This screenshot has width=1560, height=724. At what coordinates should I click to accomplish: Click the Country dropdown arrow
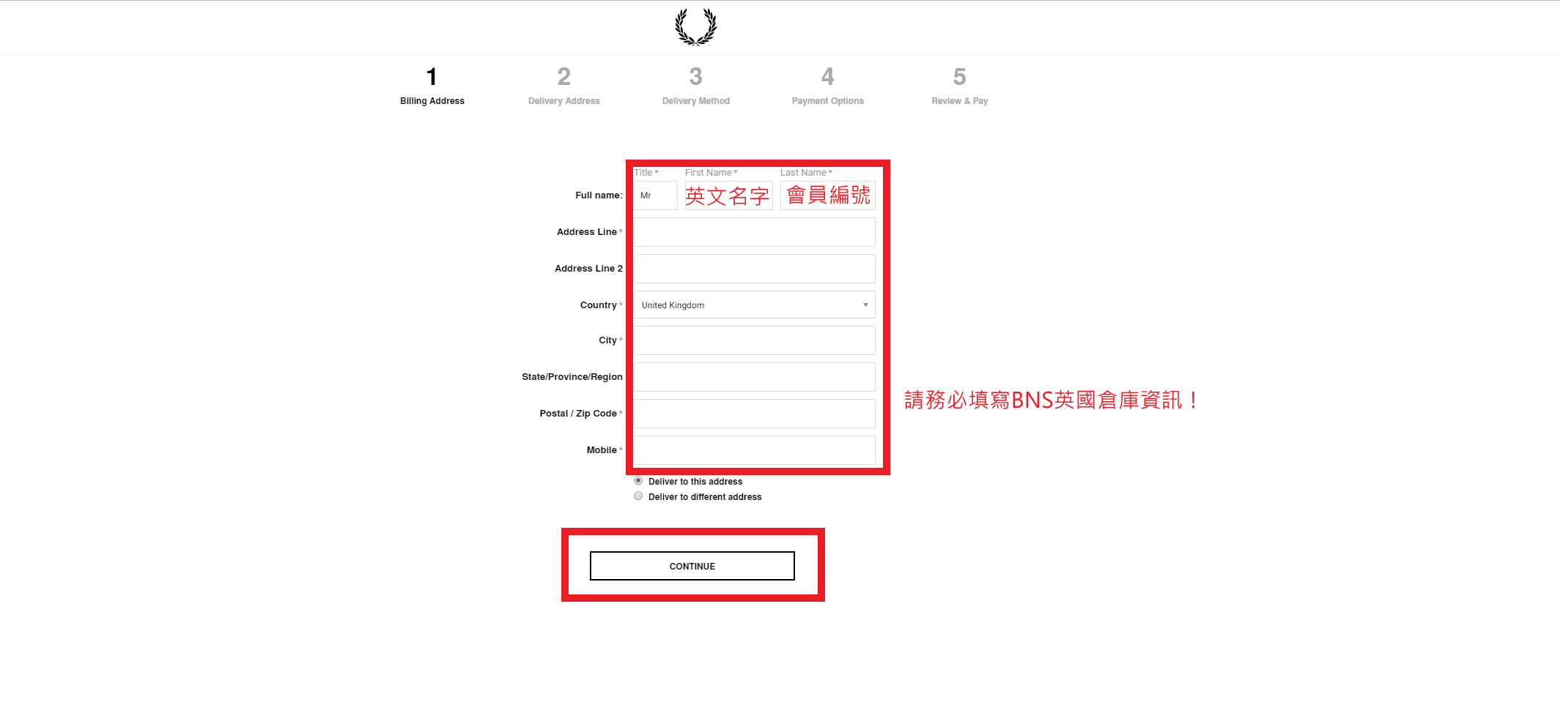coord(865,305)
